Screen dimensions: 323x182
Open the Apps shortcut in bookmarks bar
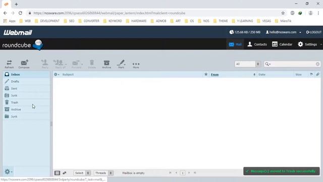[x=10, y=21]
